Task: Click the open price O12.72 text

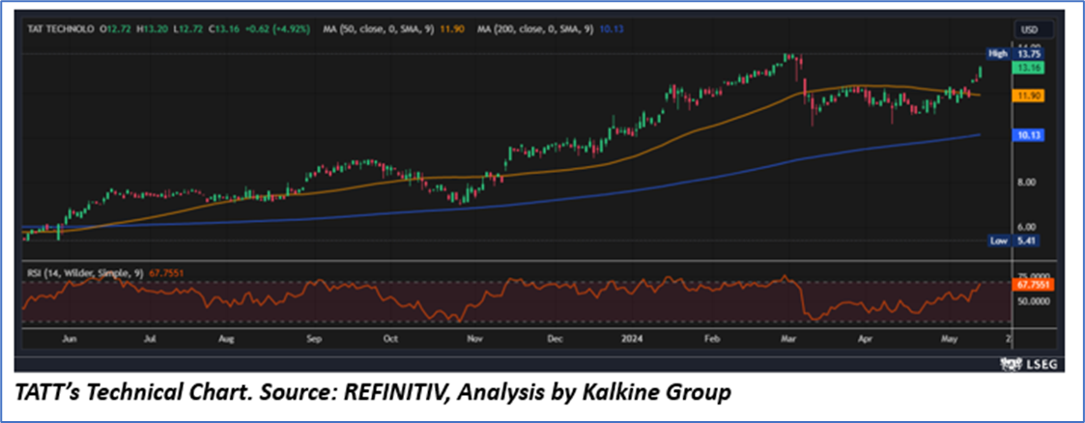Action: pos(115,30)
